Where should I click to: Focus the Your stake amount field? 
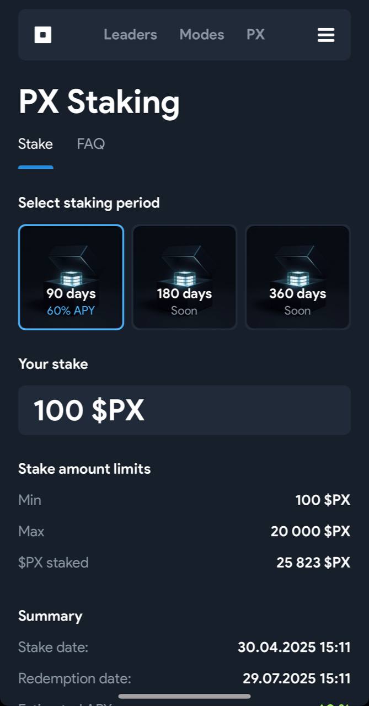184,410
